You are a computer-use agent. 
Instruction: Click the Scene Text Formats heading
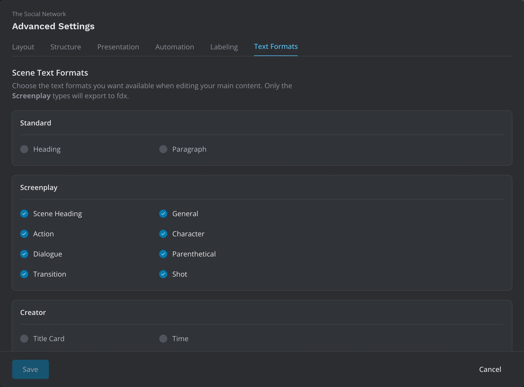50,73
